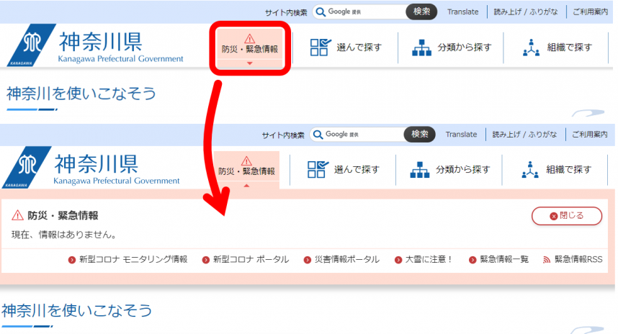Click 分類から探す hierarchy icon in top header
618x334 pixels.
[421, 48]
